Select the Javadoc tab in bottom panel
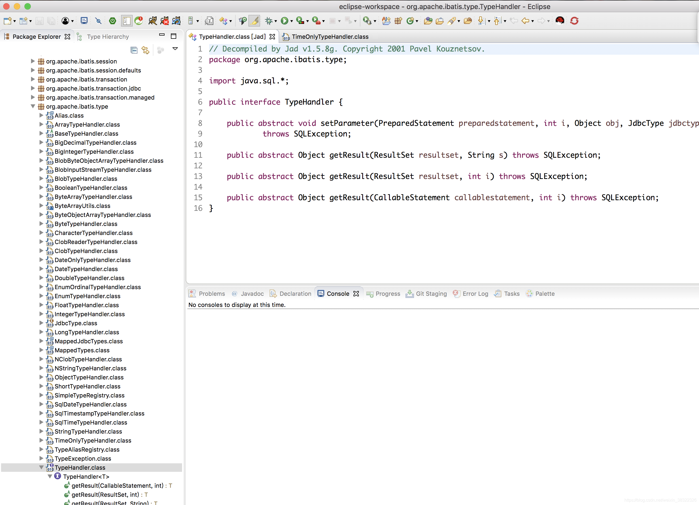This screenshot has height=505, width=699. tap(252, 294)
